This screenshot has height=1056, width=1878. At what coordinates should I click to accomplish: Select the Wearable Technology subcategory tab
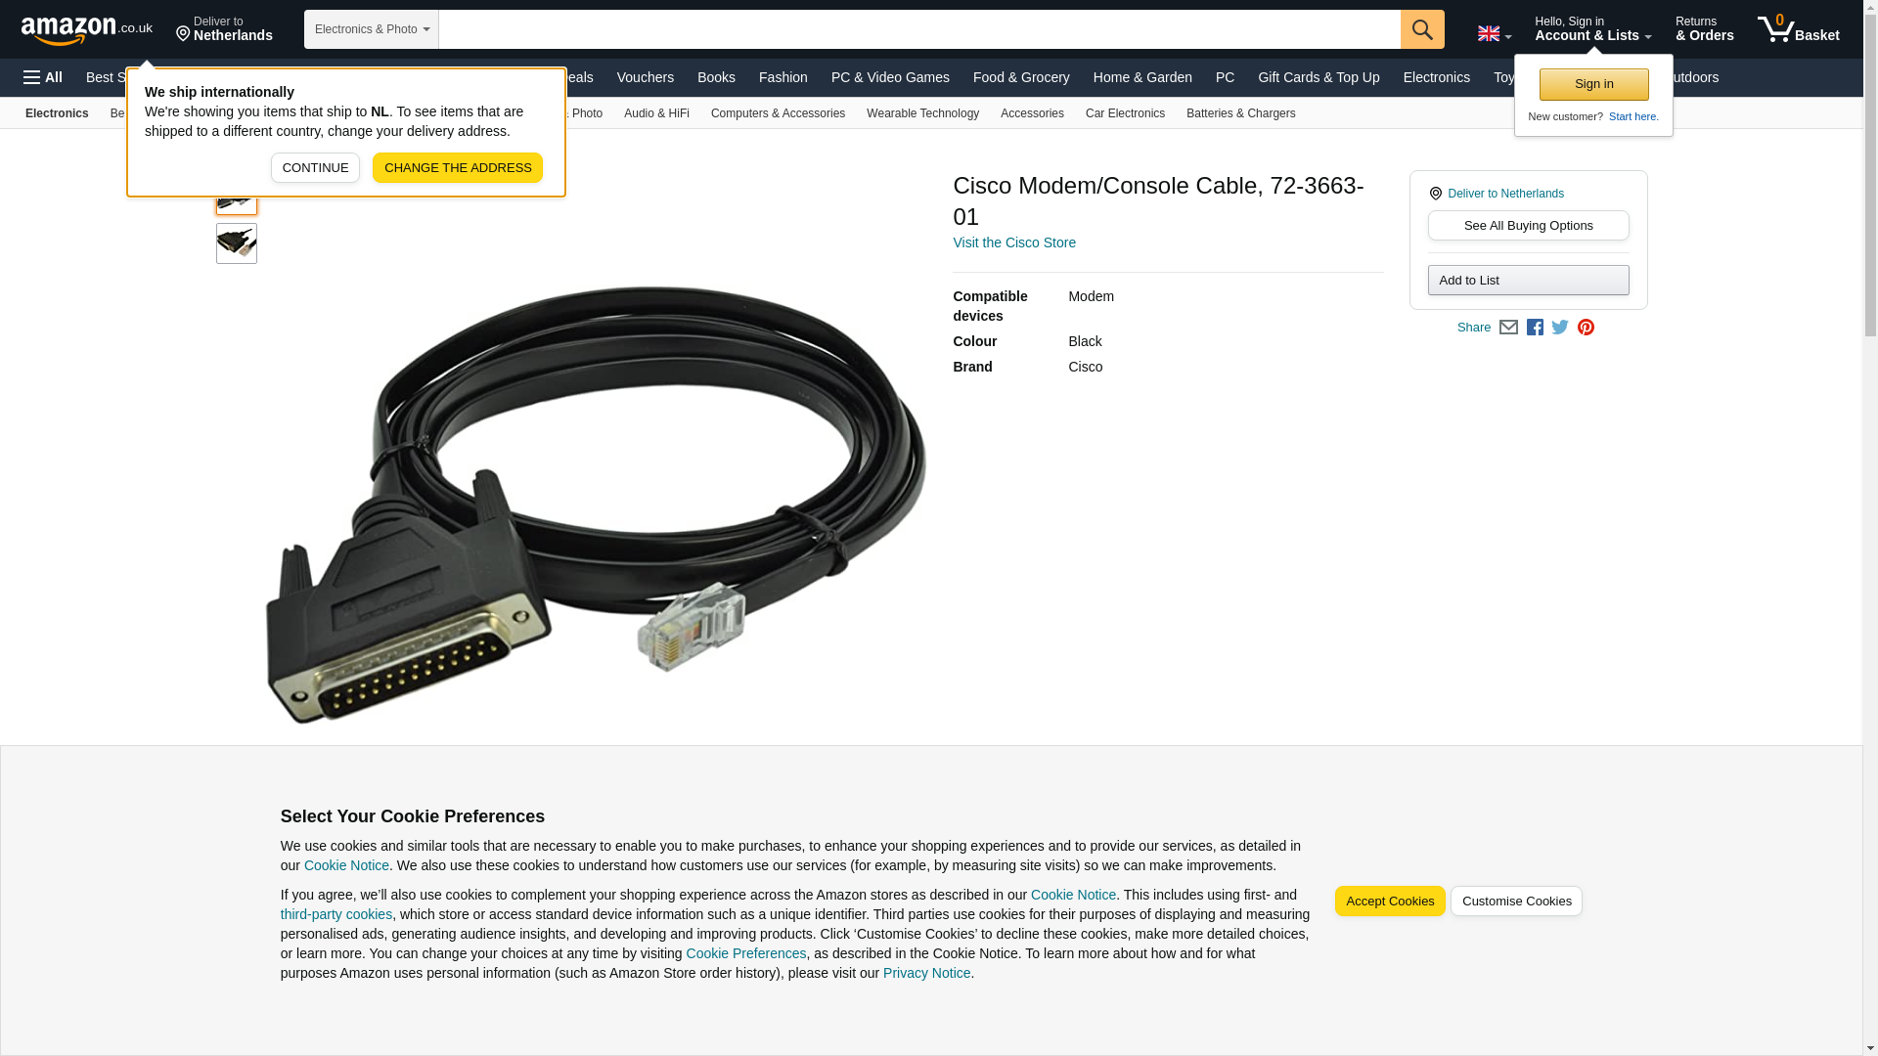[x=922, y=113]
